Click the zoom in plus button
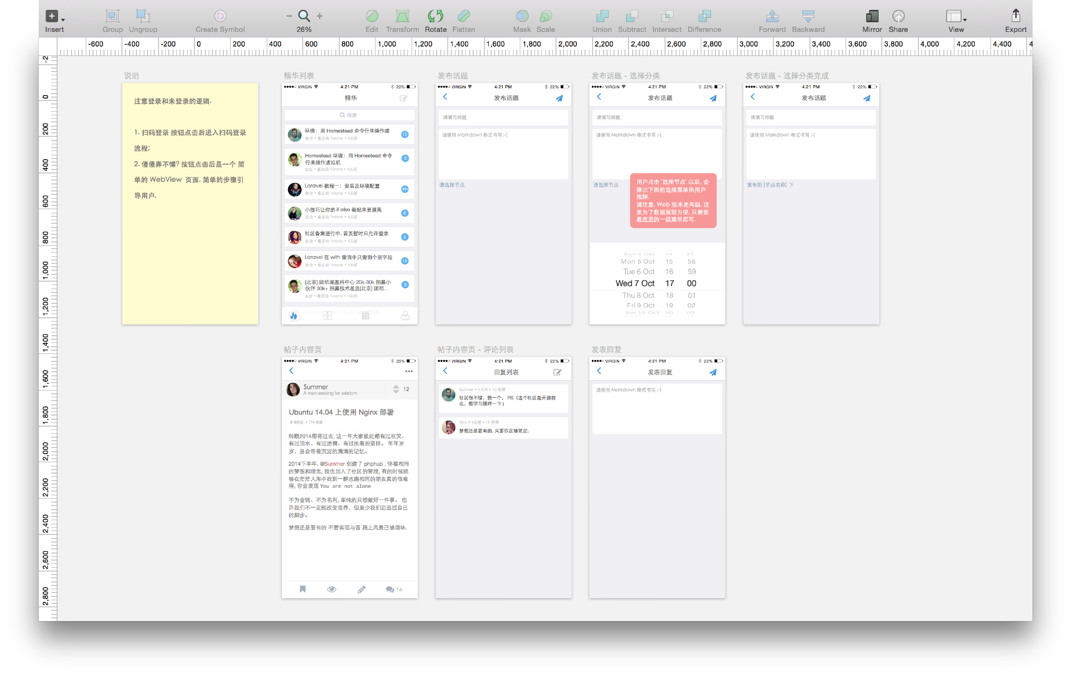1071x676 pixels. 320,16
